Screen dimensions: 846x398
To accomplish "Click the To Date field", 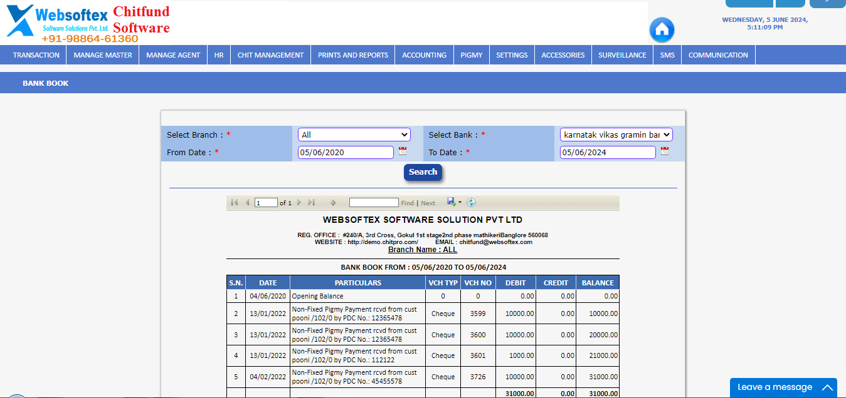I will [x=608, y=152].
